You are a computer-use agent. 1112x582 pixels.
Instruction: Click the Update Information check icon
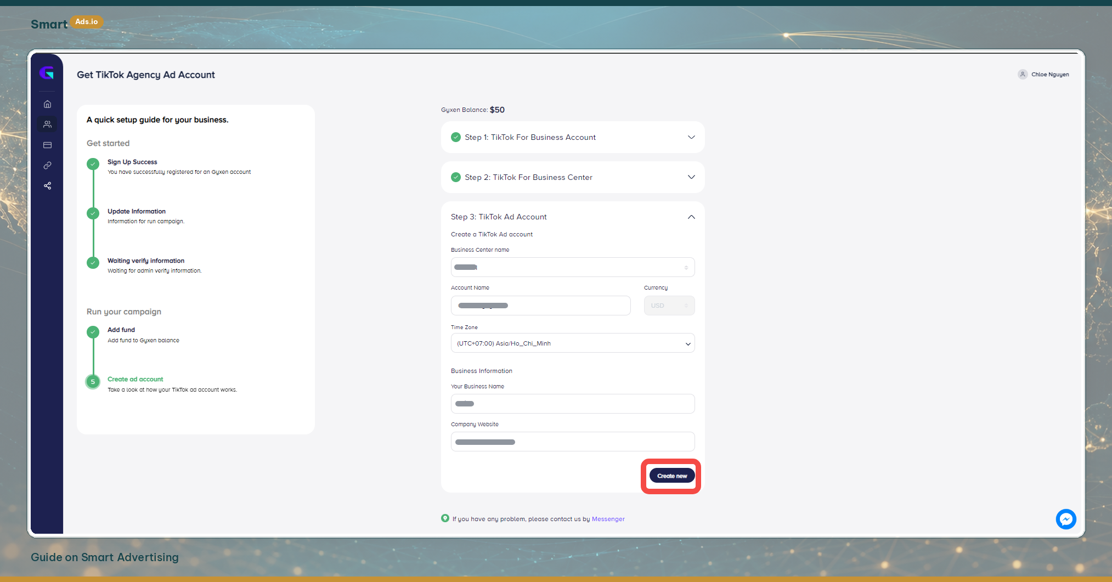[x=93, y=213]
